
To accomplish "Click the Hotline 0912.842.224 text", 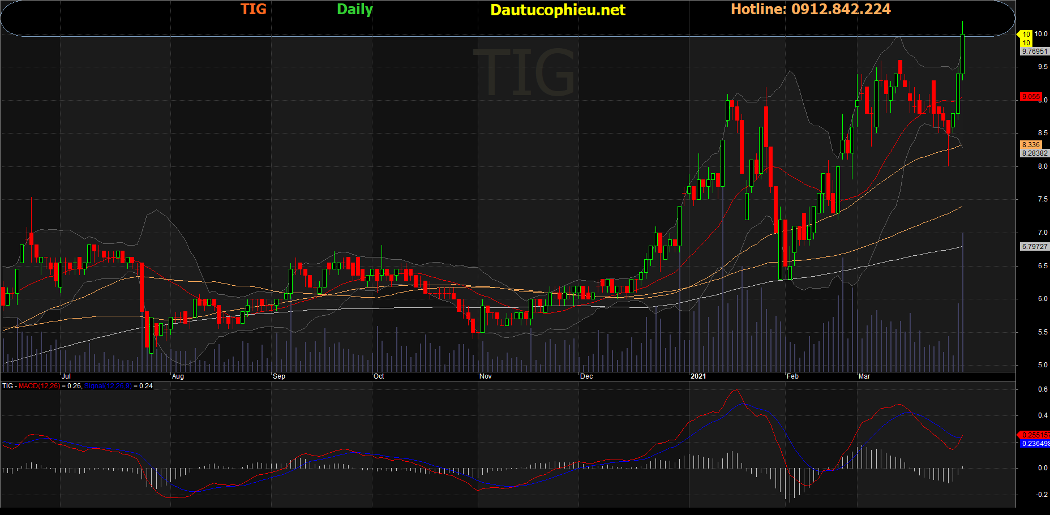I will [x=810, y=10].
